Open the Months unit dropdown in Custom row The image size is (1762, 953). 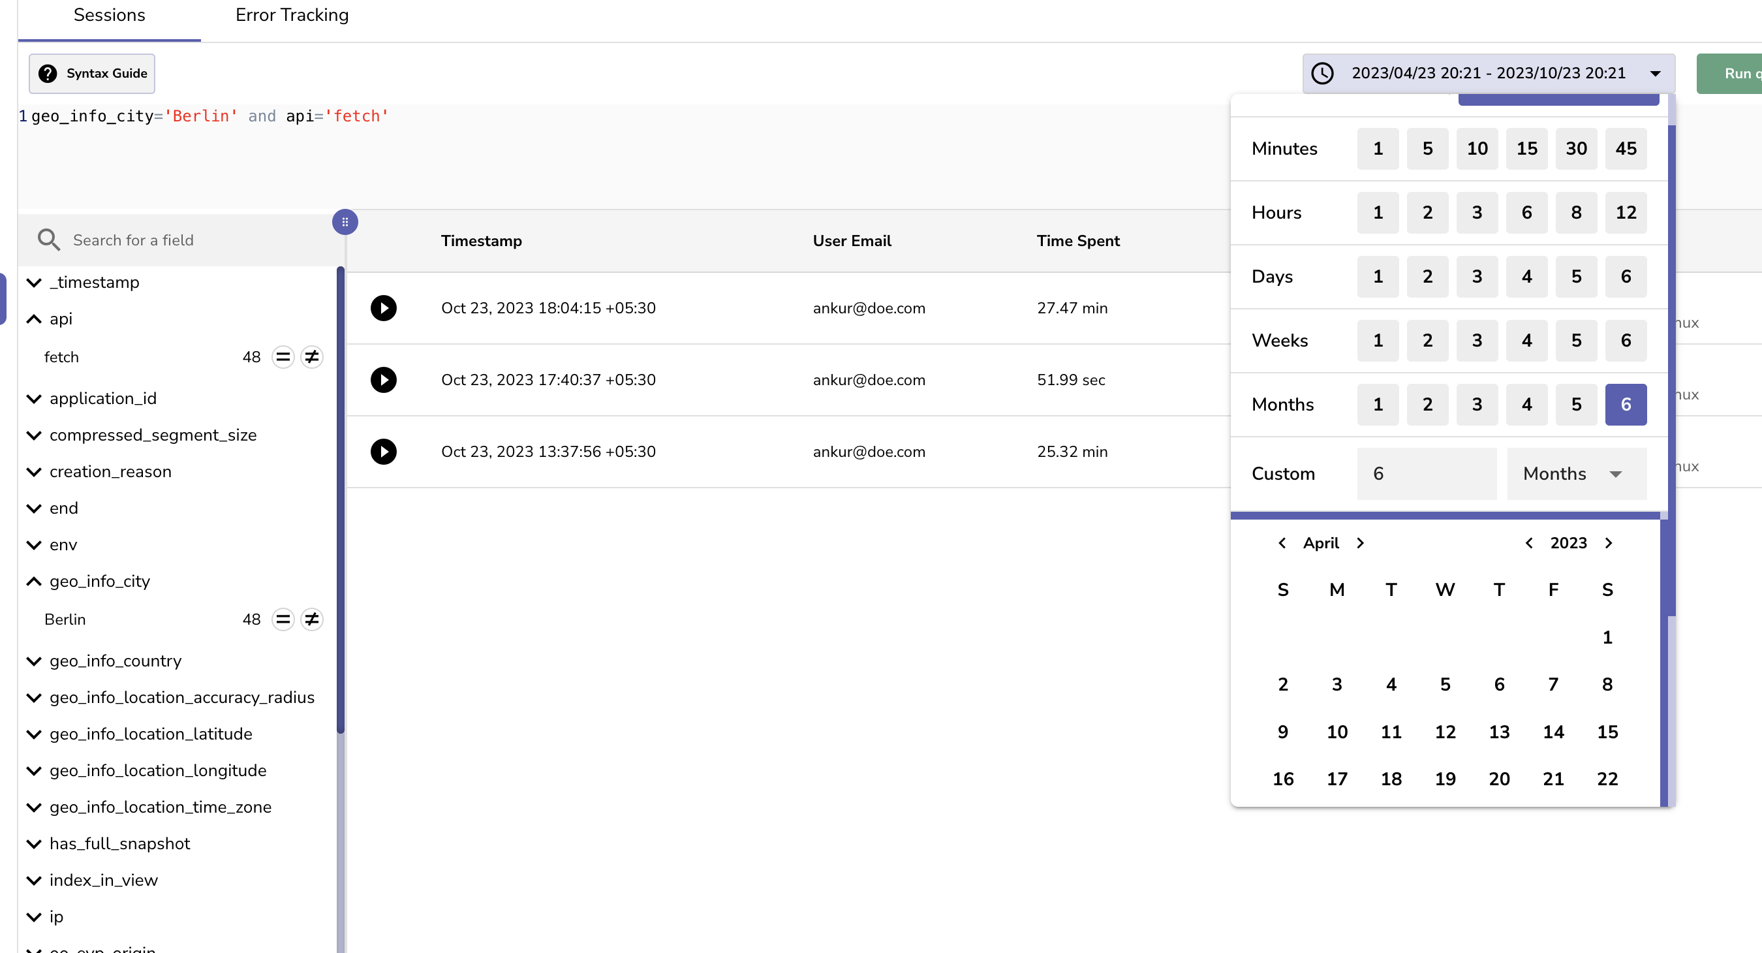[1575, 473]
